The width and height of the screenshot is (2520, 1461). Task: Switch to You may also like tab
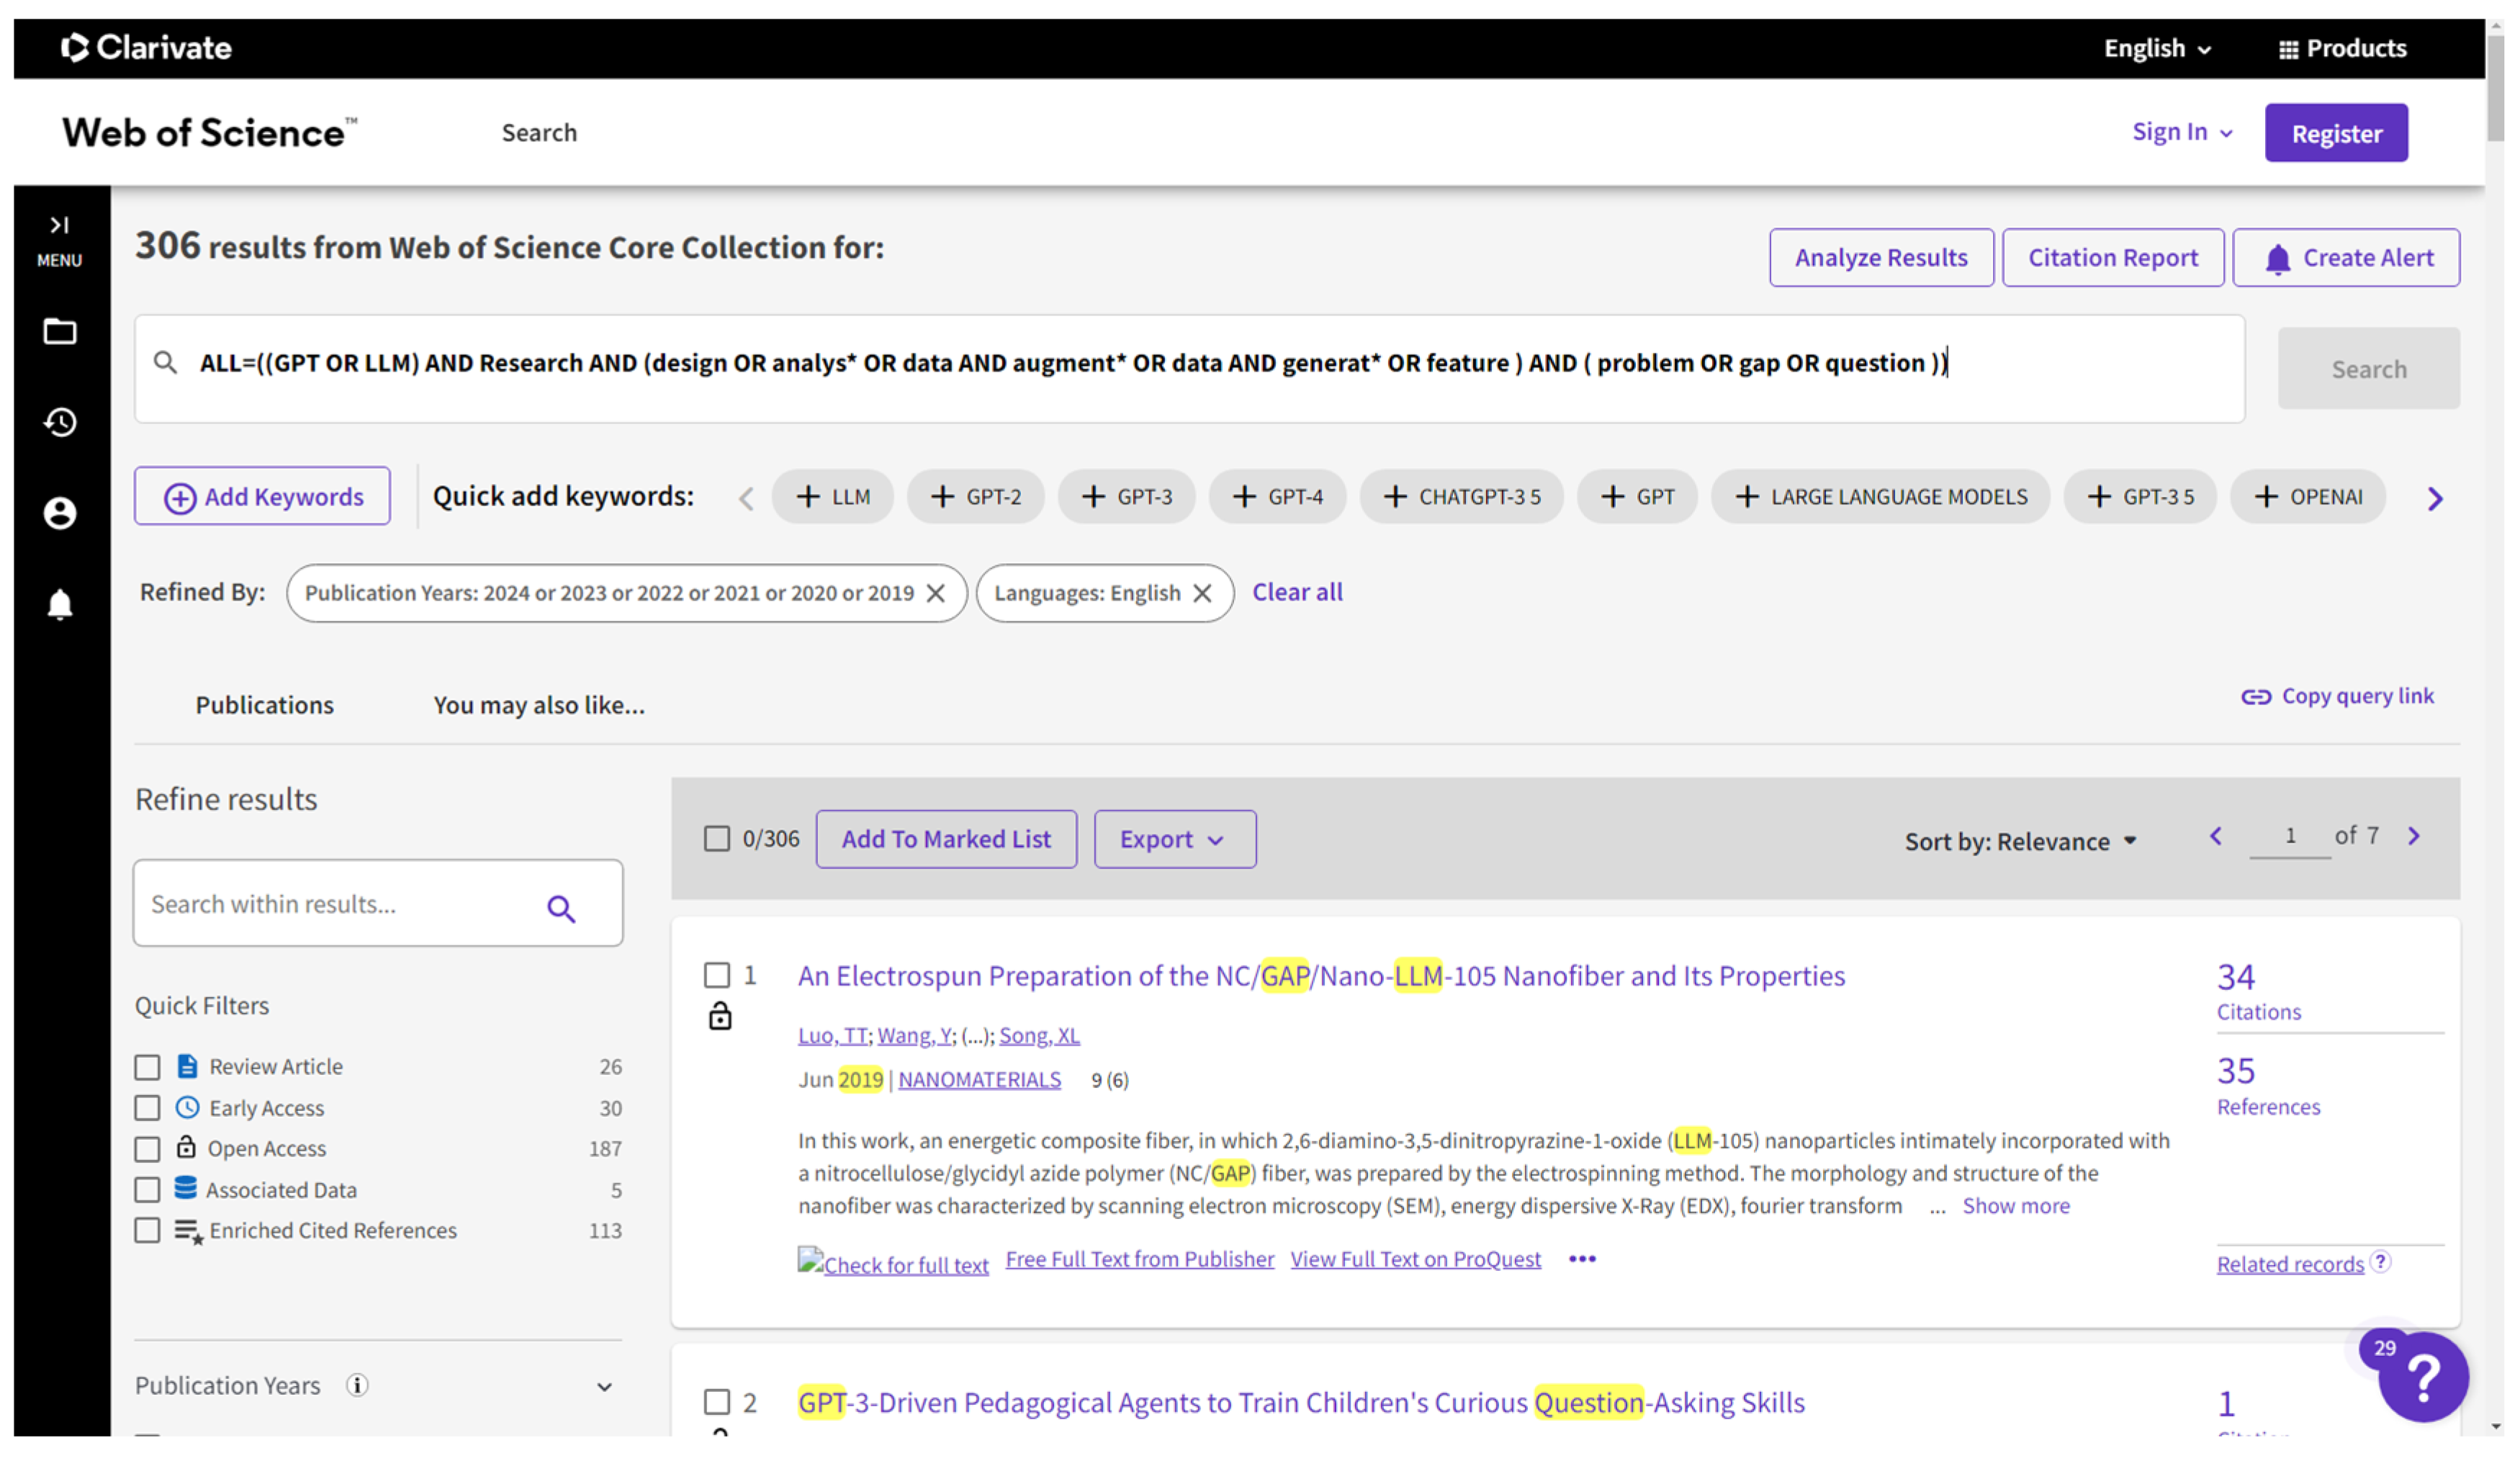coord(539,705)
